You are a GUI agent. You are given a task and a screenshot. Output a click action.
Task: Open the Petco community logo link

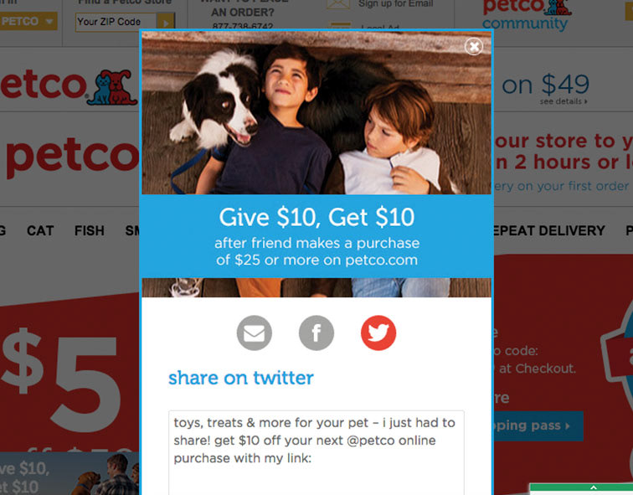[527, 15]
